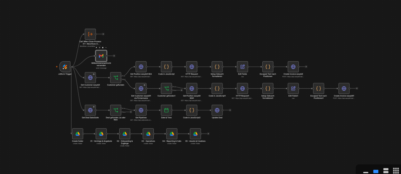Open the more options menu above the Gmail node

106,47
